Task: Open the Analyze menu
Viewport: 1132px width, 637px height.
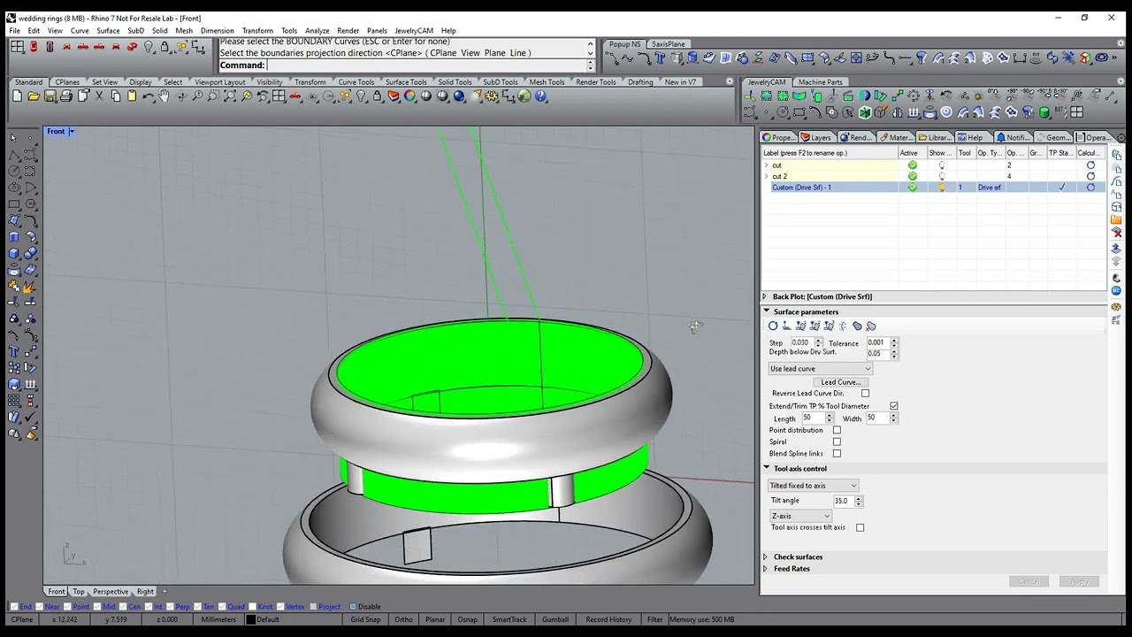Action: pos(317,31)
